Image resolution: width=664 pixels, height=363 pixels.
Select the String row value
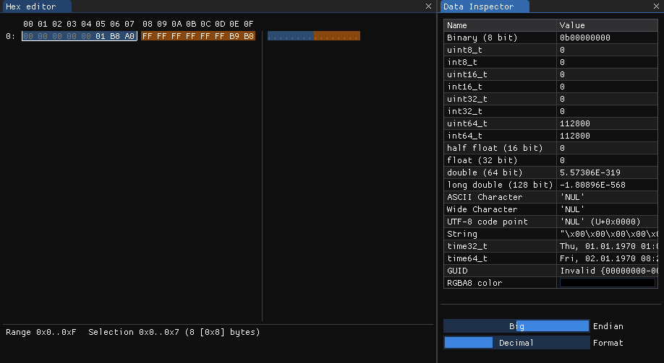(608, 234)
